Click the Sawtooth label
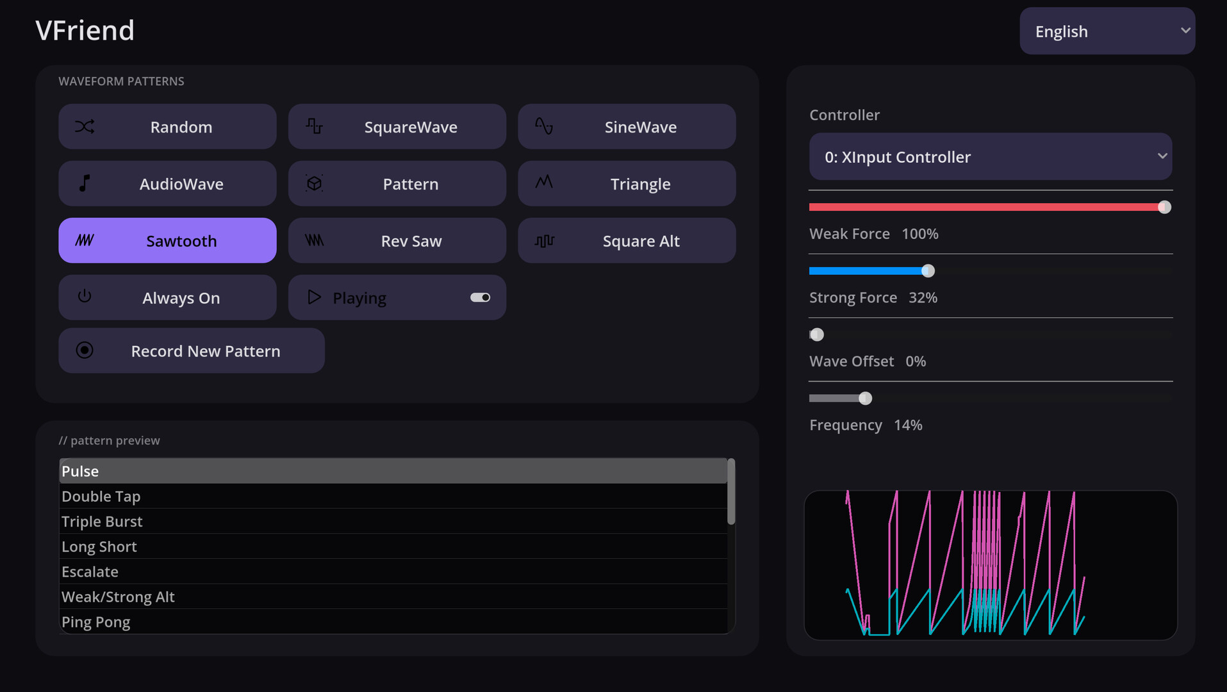1227x692 pixels. (181, 241)
